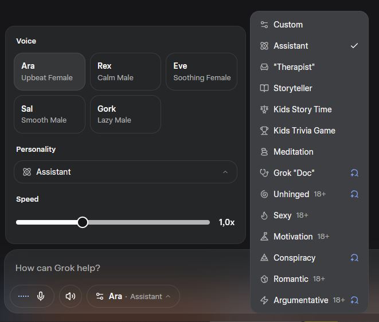
Task: Click the microphone voice input icon
Action: (x=41, y=296)
